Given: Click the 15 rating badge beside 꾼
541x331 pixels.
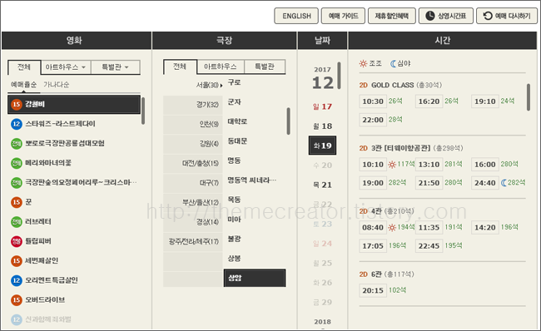Looking at the screenshot, I should coord(16,202).
